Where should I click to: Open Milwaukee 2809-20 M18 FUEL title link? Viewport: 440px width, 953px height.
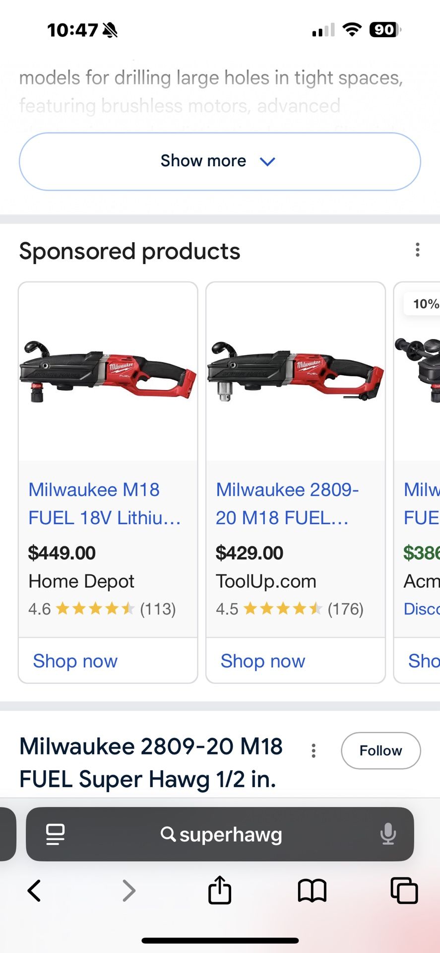[x=288, y=504]
